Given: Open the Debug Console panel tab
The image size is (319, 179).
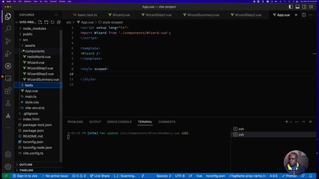Looking at the screenshot, I should 120,122.
